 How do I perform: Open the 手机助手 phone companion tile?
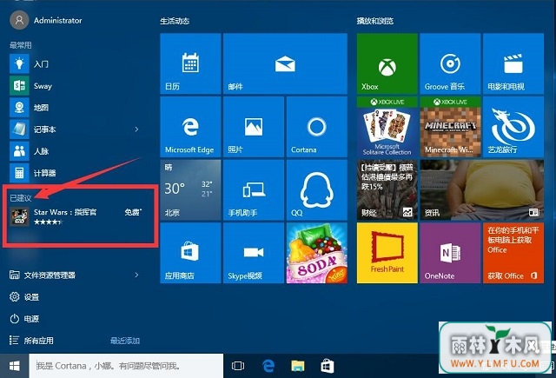point(254,190)
